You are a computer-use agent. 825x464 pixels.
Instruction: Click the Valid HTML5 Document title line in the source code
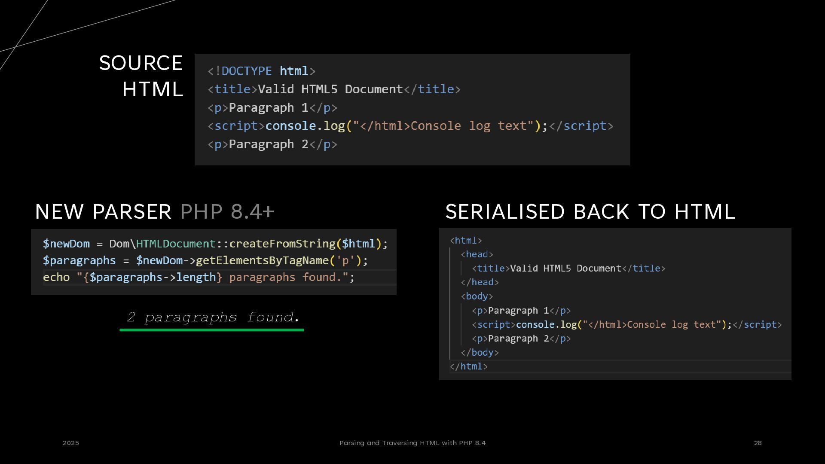333,89
